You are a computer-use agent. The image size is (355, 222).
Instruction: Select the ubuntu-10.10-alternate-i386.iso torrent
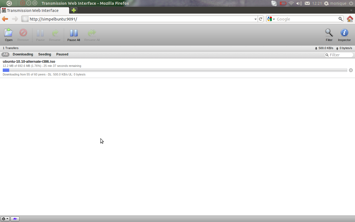(29, 62)
